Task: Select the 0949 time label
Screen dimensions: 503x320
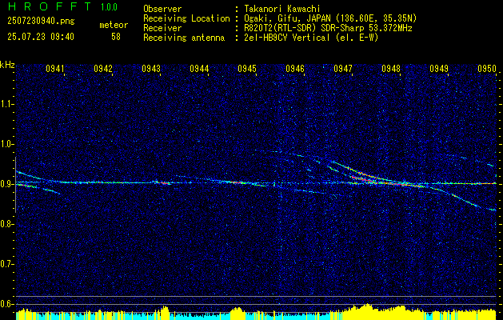Action: [x=439, y=69]
